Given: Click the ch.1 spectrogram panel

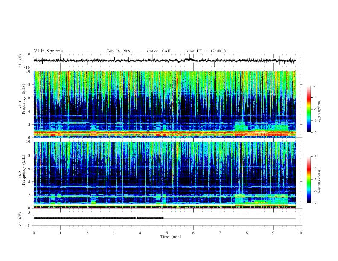Looking at the screenshot, I should 164,104.
